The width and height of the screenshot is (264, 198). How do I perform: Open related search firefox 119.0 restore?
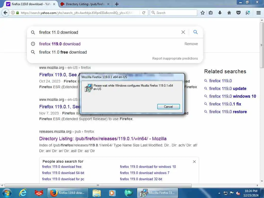tap(228, 112)
